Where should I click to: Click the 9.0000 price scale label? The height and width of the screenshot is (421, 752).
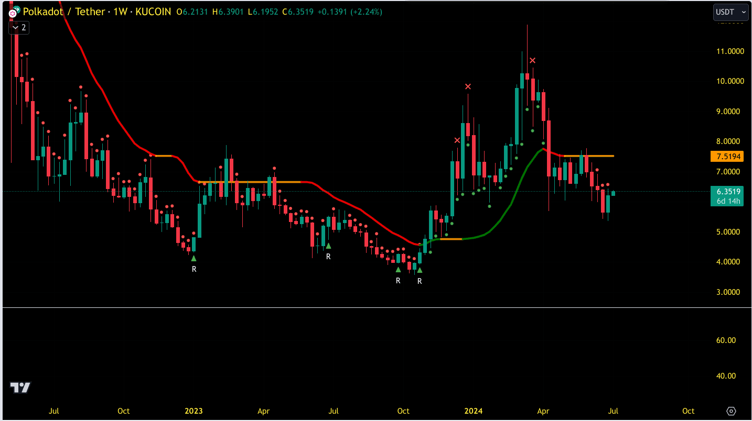click(x=727, y=112)
